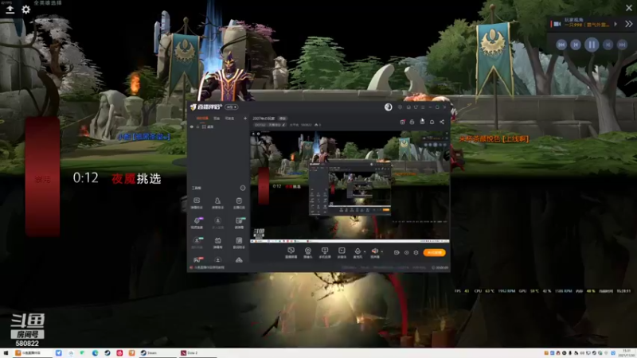Screen dimensions: 637x358
Task: Expand the speaker options arrow
Action: pyautogui.click(x=382, y=251)
